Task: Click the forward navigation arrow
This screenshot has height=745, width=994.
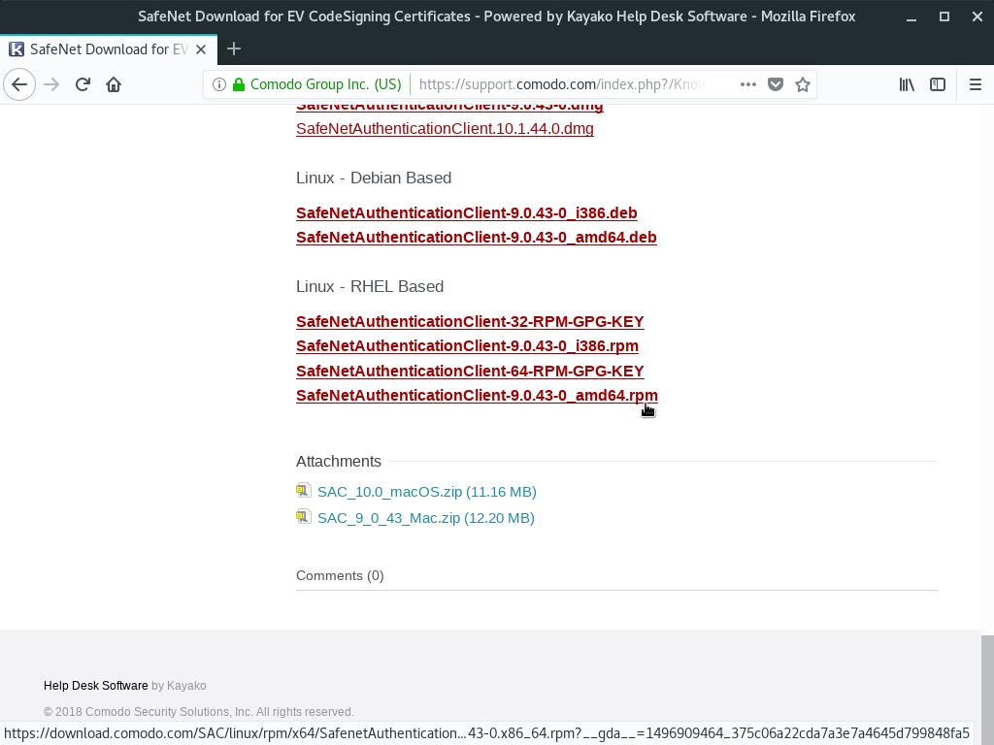Action: 51,84
